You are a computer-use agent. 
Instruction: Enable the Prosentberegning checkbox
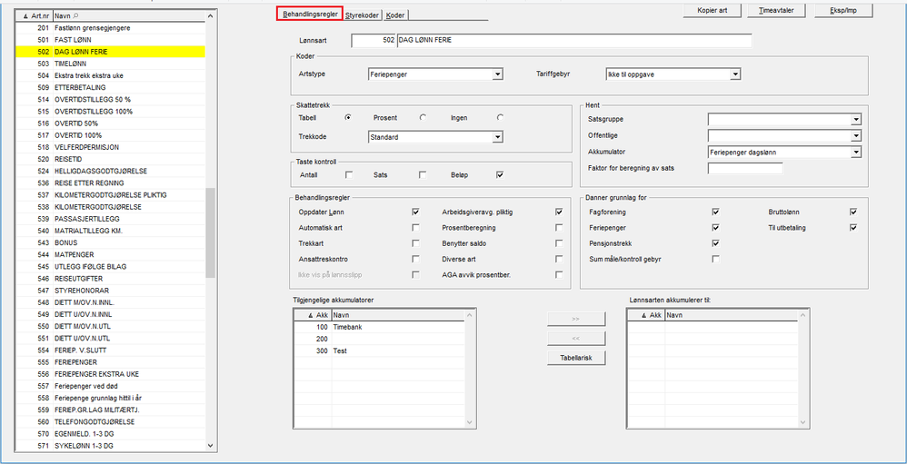click(x=559, y=228)
